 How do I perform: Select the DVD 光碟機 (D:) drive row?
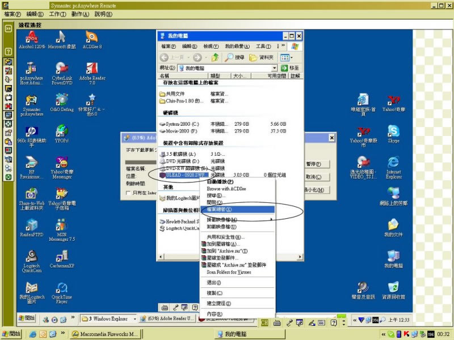[x=192, y=161]
